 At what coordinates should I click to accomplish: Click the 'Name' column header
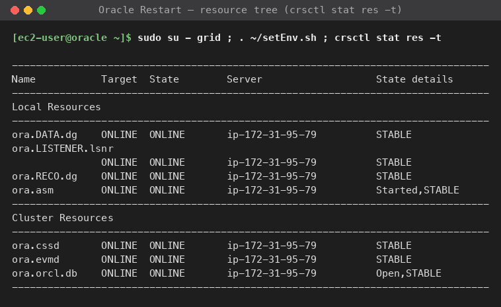(x=24, y=79)
